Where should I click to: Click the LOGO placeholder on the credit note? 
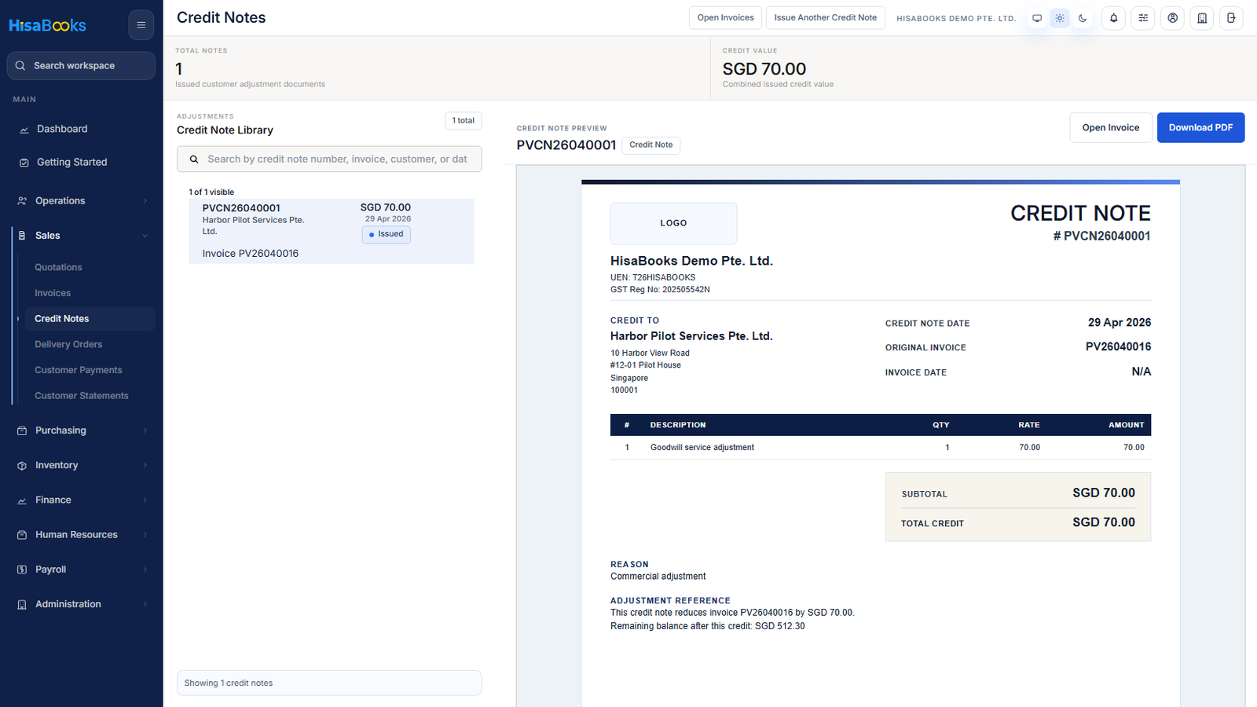click(x=673, y=223)
